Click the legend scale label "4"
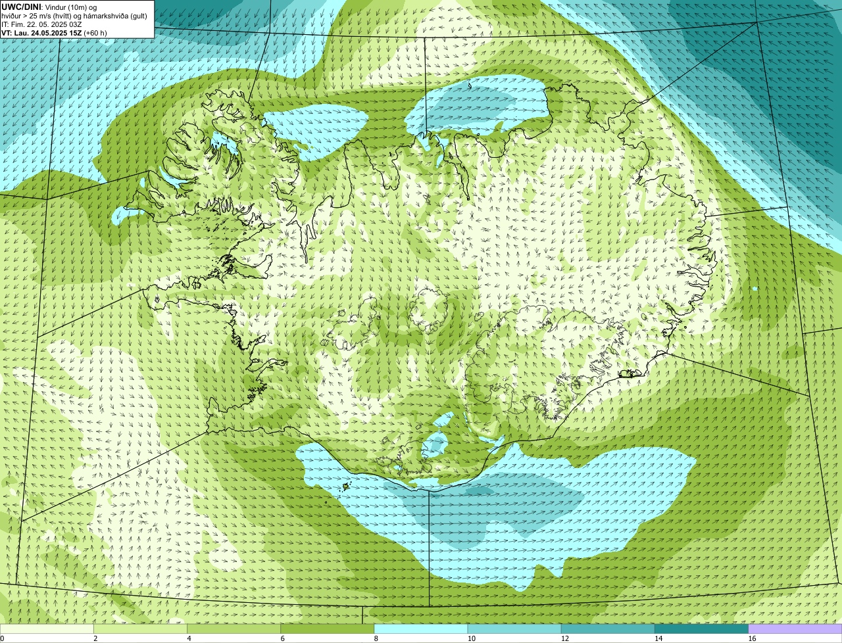842x643 pixels. pos(189,638)
